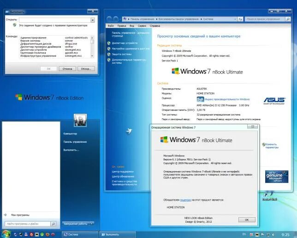Click the taskbar clock showing 9:25
Screen dimensions: 297x238
(285, 235)
